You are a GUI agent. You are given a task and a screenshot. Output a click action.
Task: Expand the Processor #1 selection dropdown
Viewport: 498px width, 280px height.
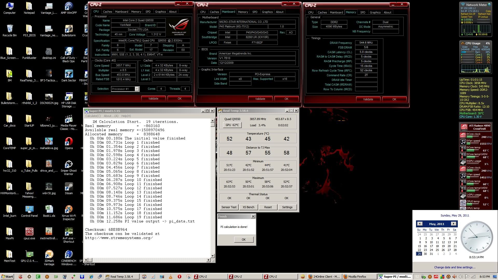coord(137,89)
